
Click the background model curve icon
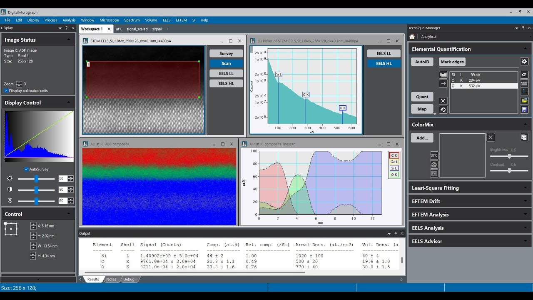(524, 83)
